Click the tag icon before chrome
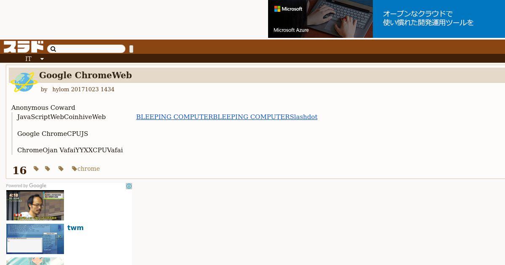 click(x=74, y=169)
